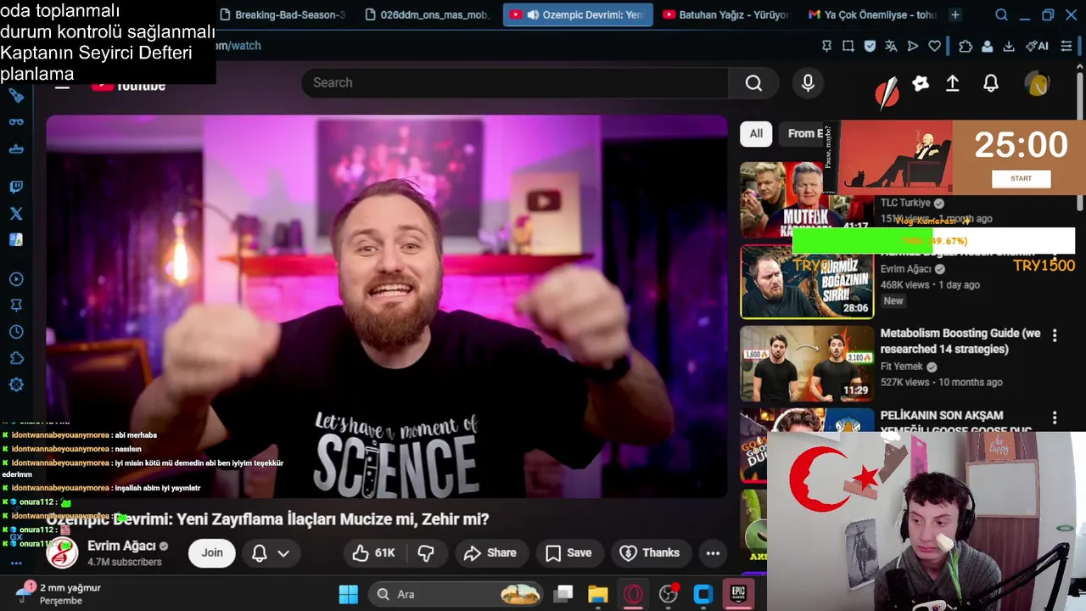Open the more actions ellipsis under the video
Viewport: 1086px width, 611px height.
tap(713, 553)
